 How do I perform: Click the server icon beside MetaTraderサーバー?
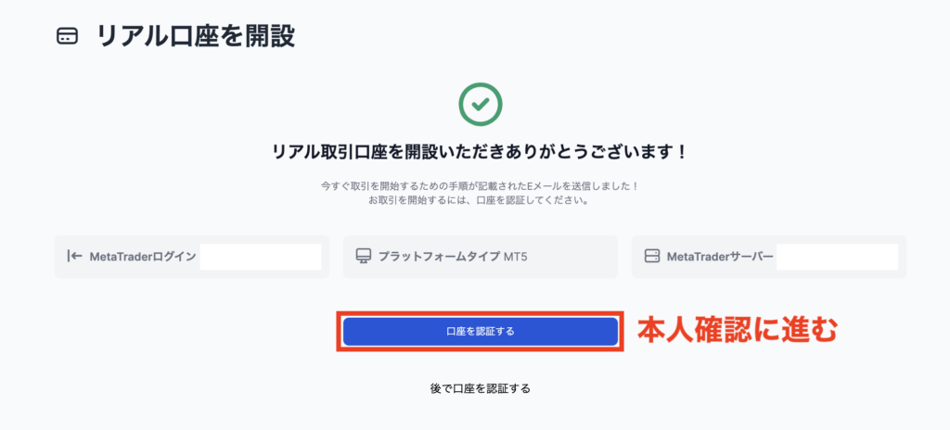coord(652,256)
